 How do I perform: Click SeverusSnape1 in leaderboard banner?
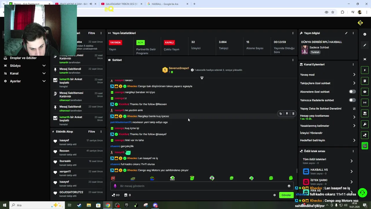point(179,68)
